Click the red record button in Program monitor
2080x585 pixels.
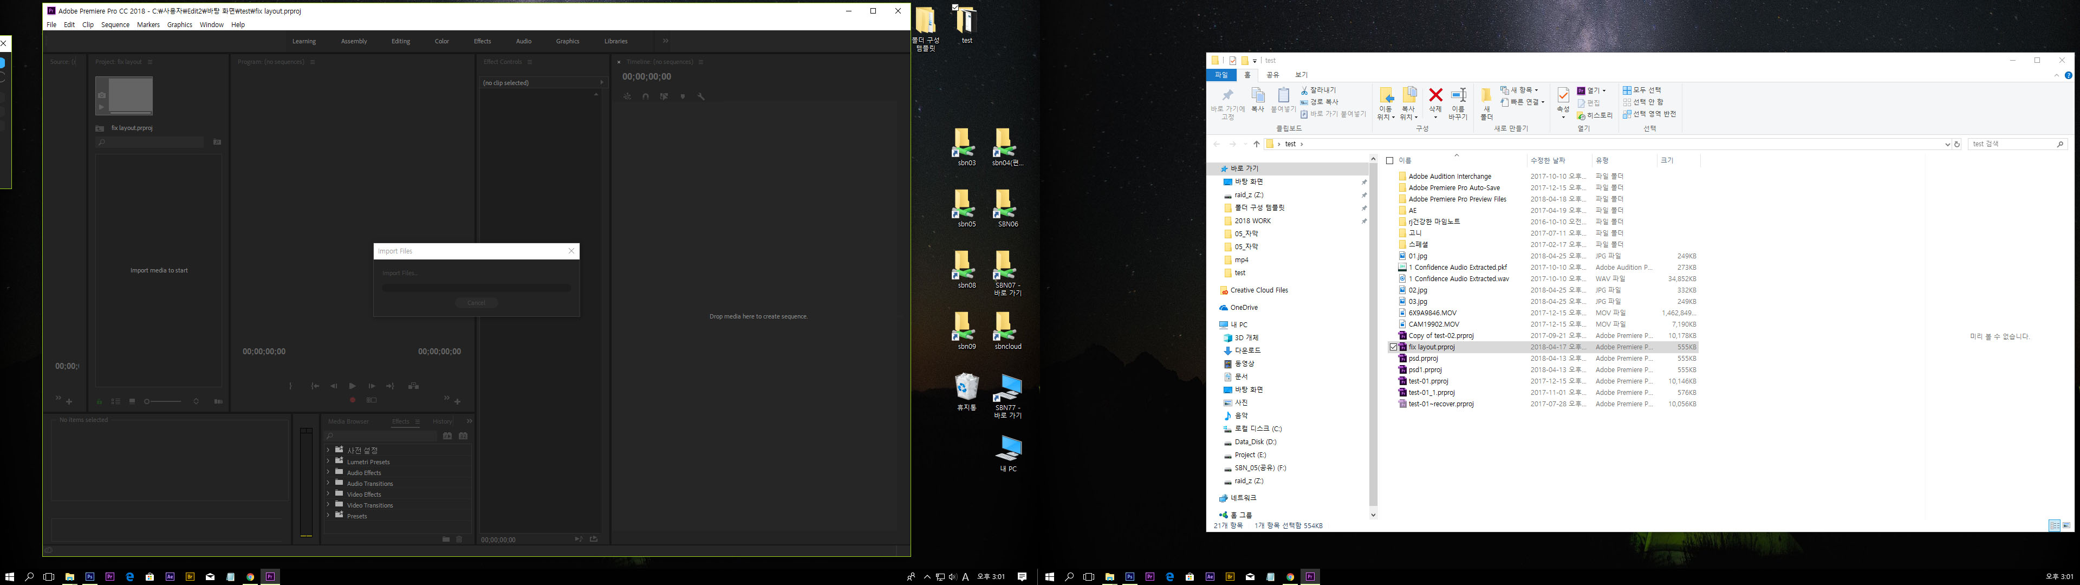[352, 400]
